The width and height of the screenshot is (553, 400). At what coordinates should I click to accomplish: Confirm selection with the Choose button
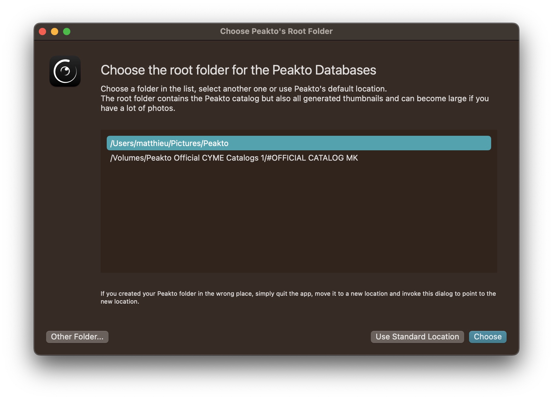[488, 337]
